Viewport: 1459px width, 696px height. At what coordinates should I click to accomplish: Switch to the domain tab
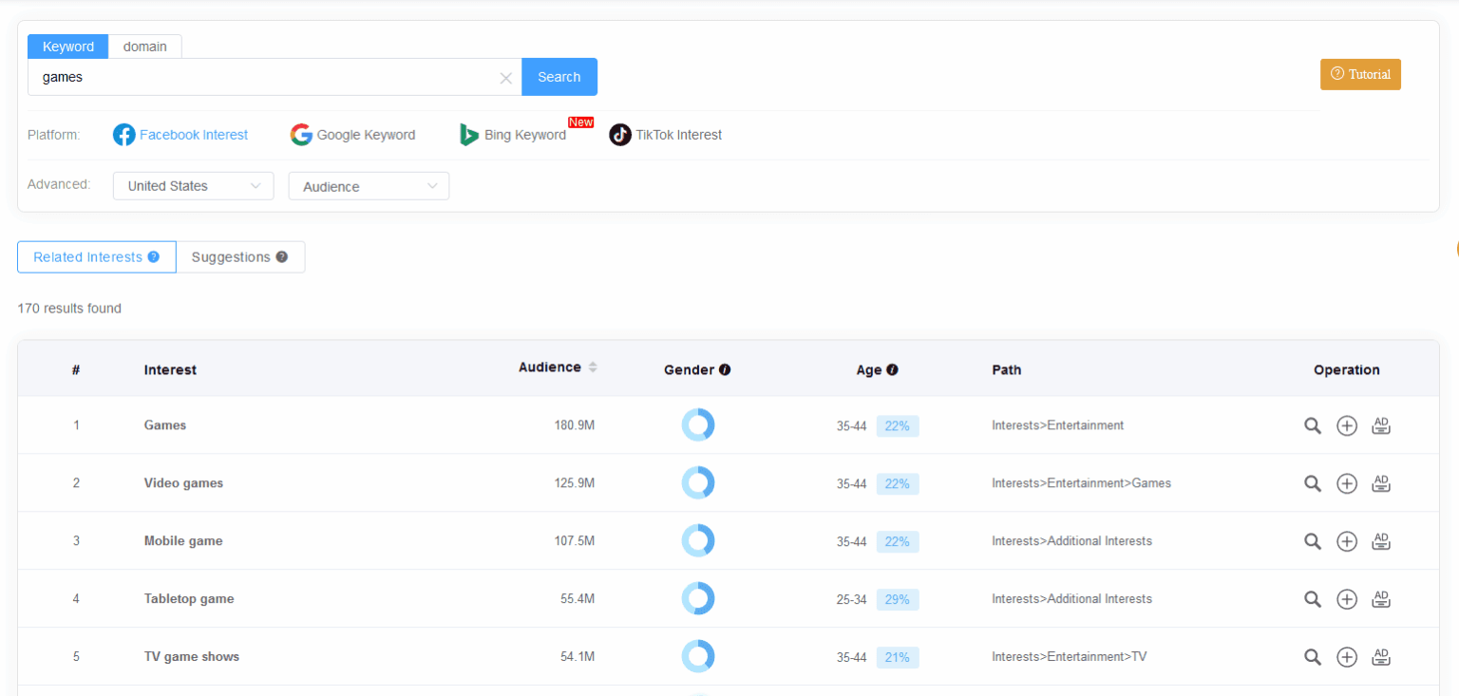[x=144, y=46]
